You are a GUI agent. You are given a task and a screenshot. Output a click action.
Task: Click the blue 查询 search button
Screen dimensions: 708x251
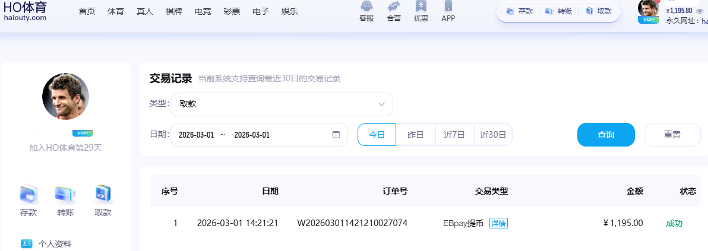pos(606,135)
